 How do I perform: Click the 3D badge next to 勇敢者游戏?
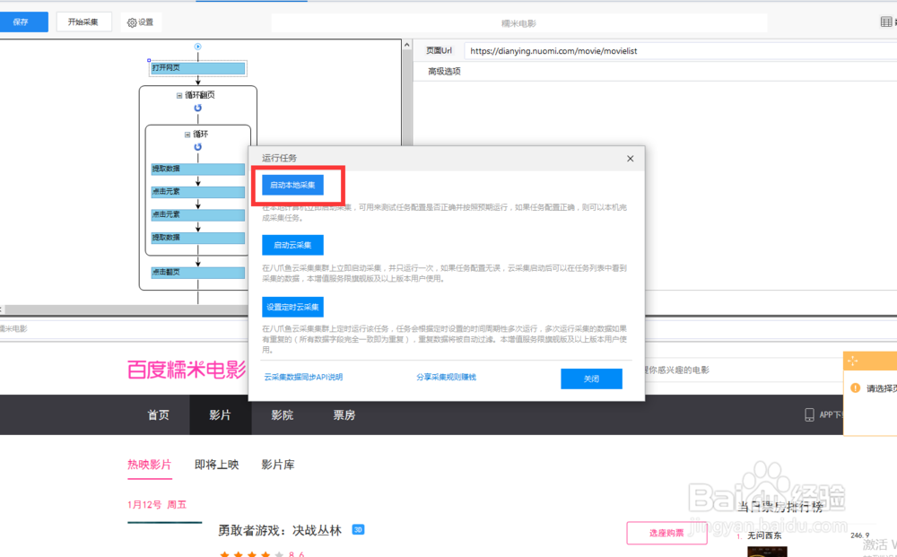(x=358, y=529)
